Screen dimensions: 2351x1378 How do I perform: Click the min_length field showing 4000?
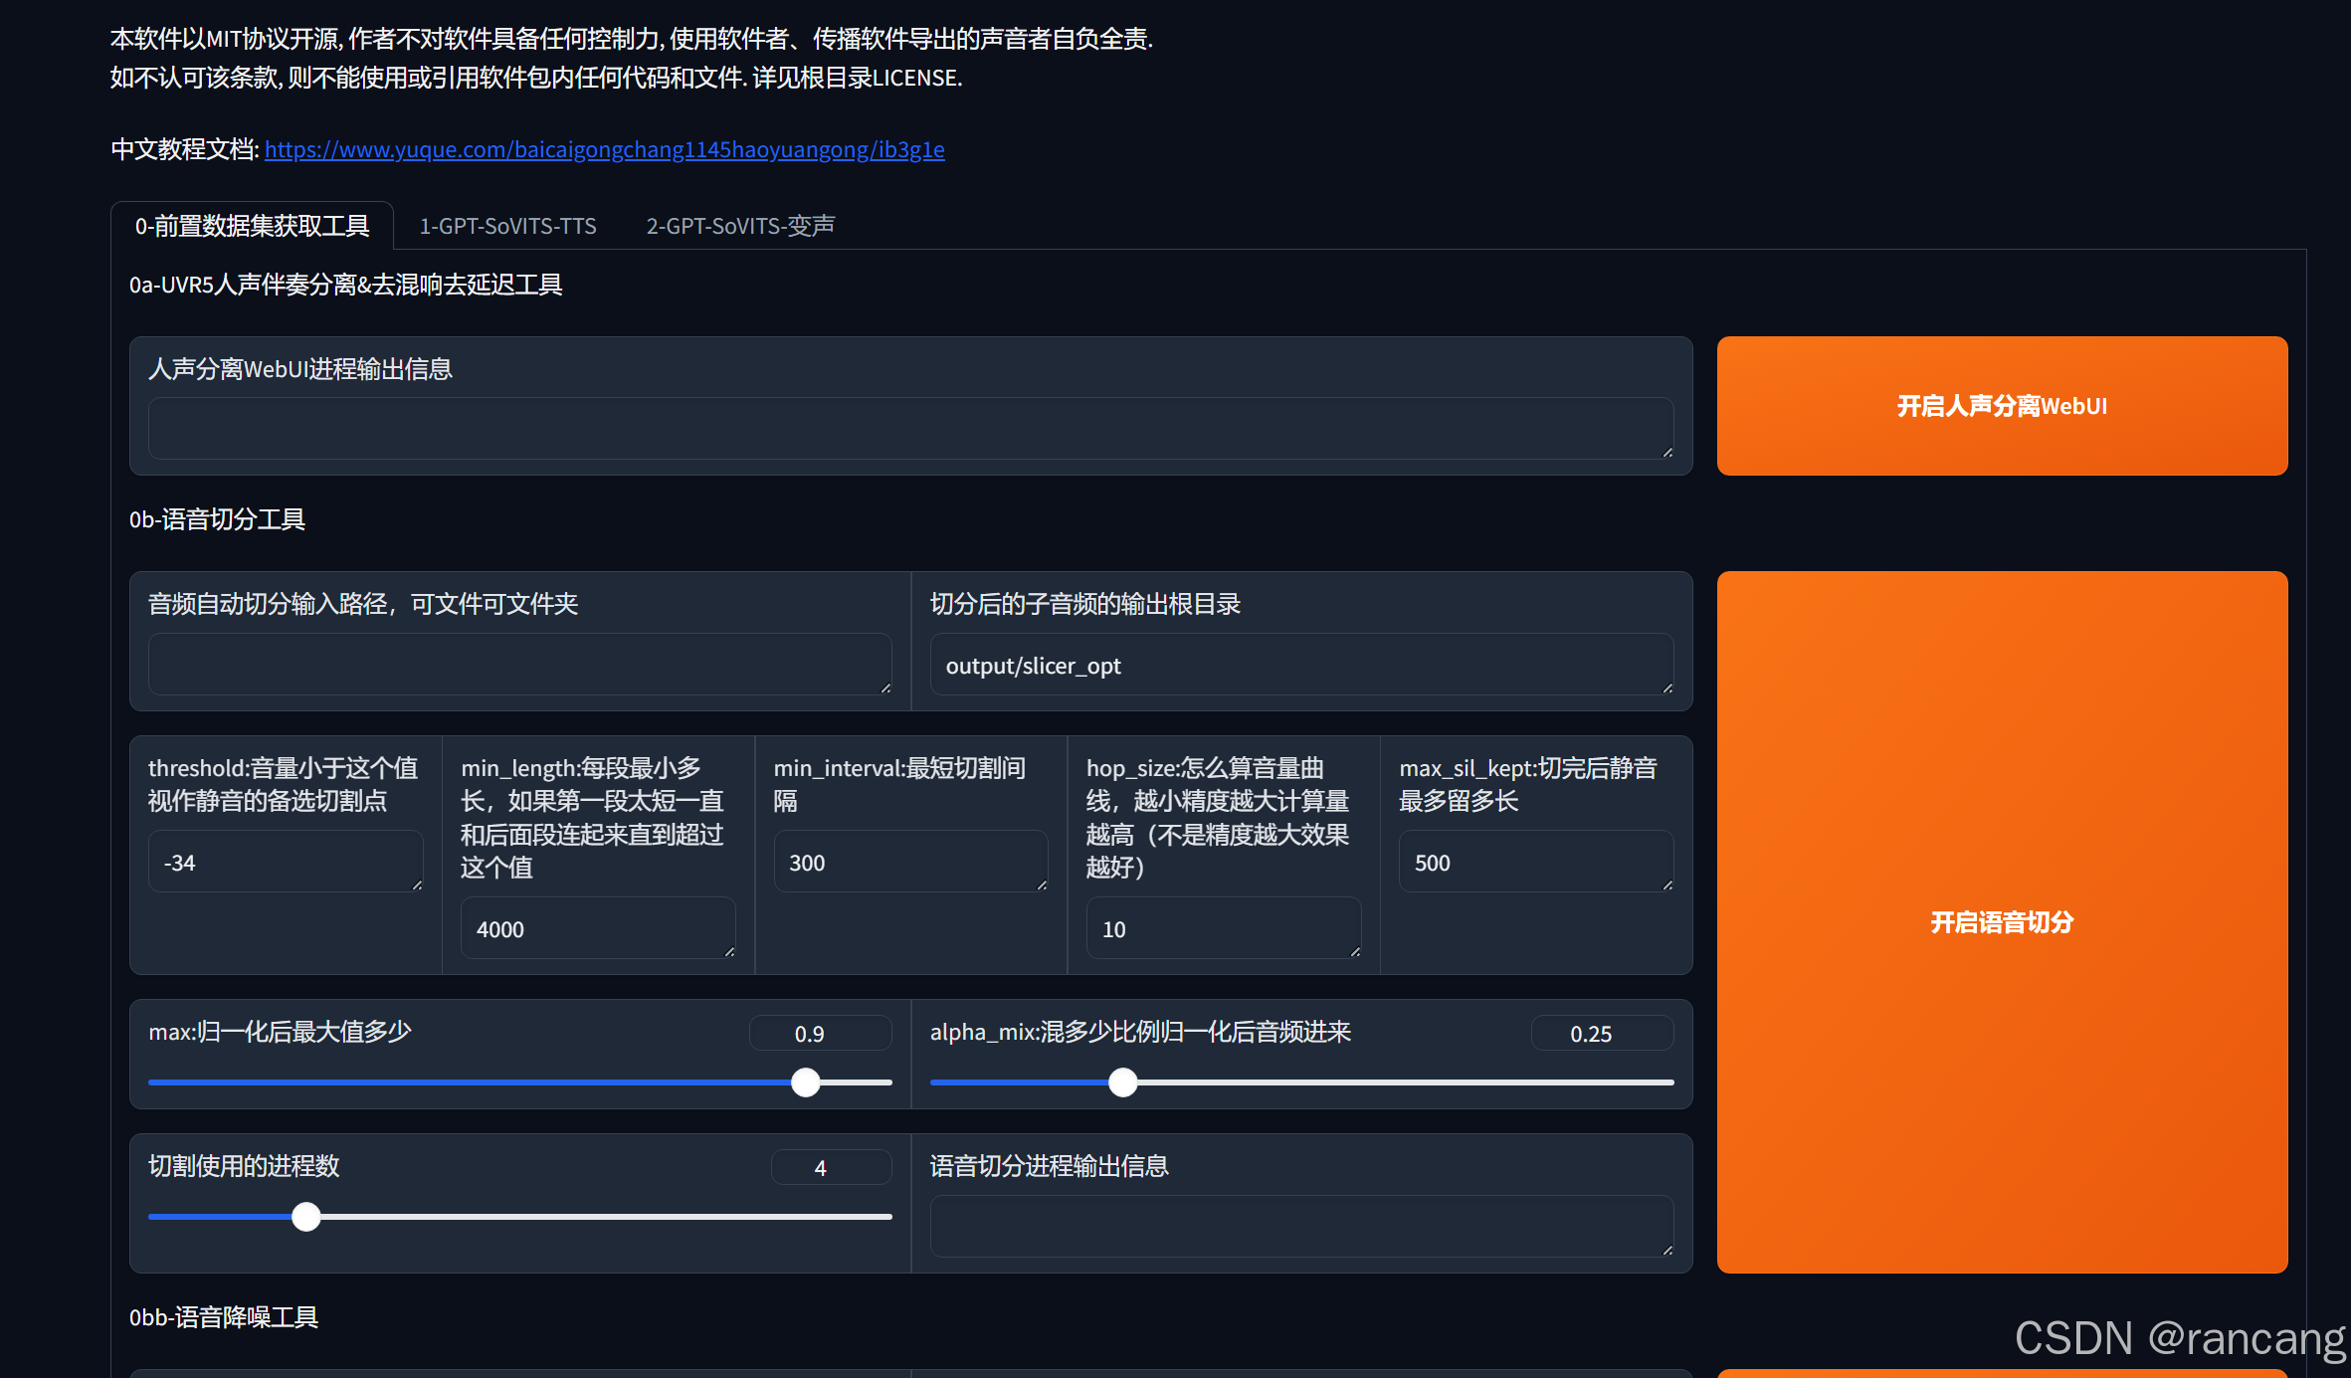597,928
